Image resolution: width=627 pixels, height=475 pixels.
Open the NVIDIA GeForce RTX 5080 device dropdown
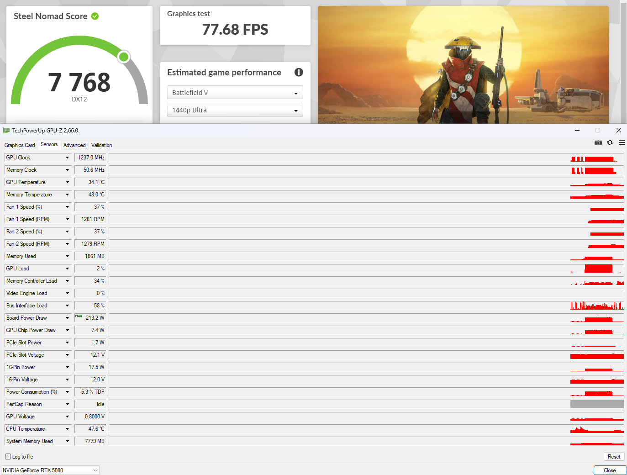pos(50,470)
